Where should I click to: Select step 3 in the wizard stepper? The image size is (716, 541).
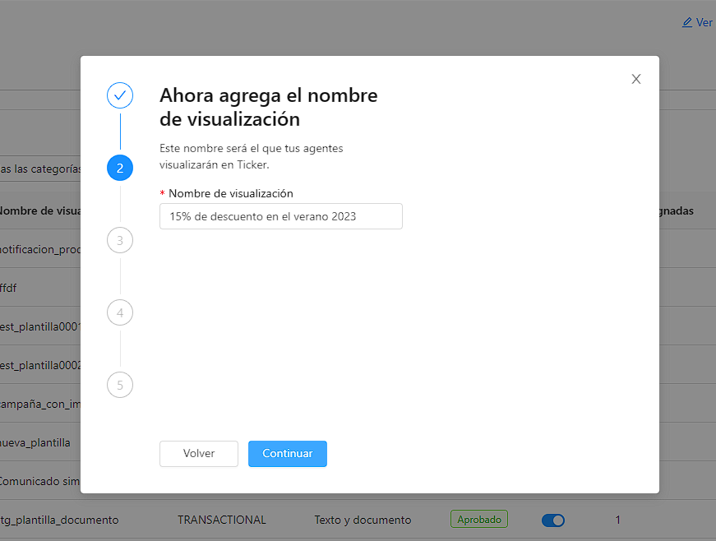(x=120, y=240)
